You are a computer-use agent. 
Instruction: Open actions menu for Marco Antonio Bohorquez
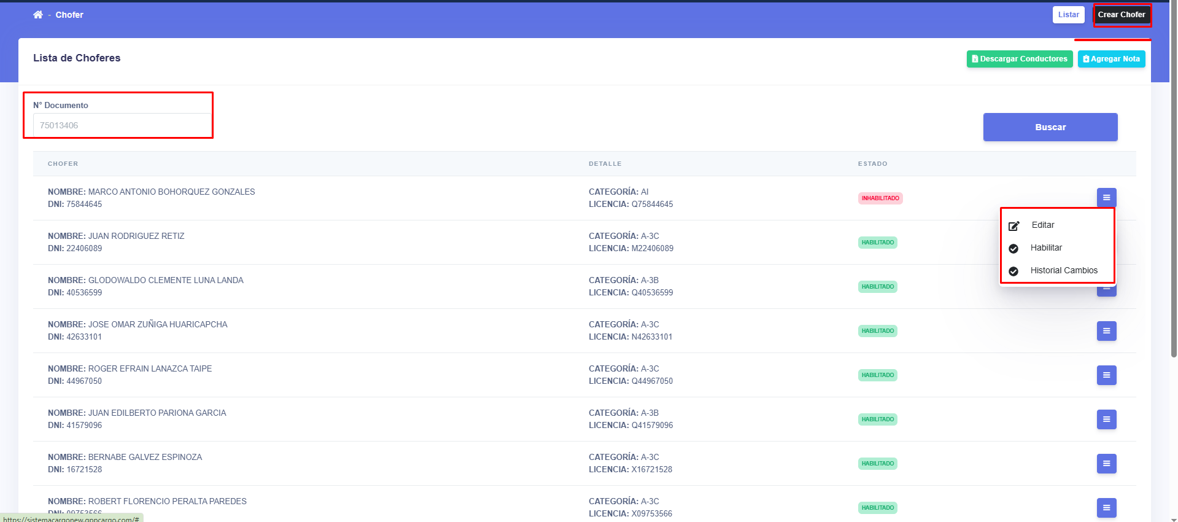coord(1106,198)
